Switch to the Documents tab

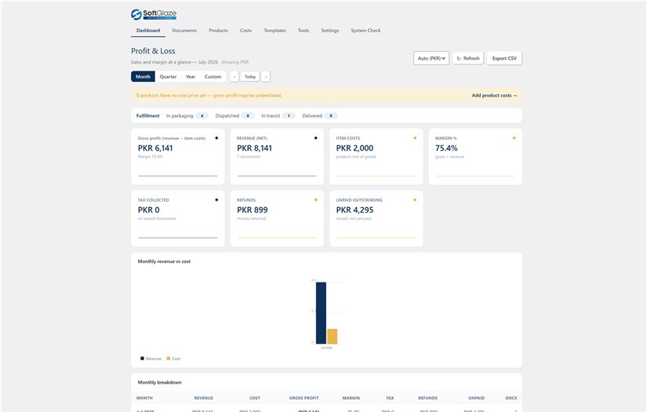[184, 31]
